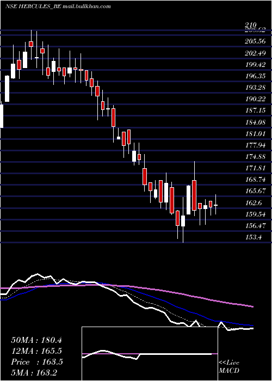Click the 196.35 price axis label

[255, 76]
